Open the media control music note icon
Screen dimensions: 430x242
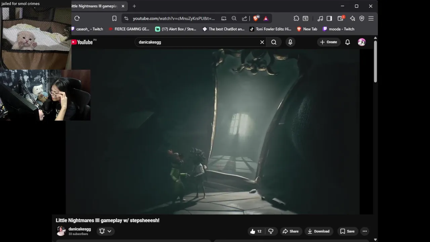320,18
